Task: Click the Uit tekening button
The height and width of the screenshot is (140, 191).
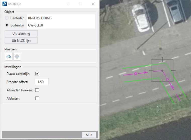Action: click(x=21, y=33)
